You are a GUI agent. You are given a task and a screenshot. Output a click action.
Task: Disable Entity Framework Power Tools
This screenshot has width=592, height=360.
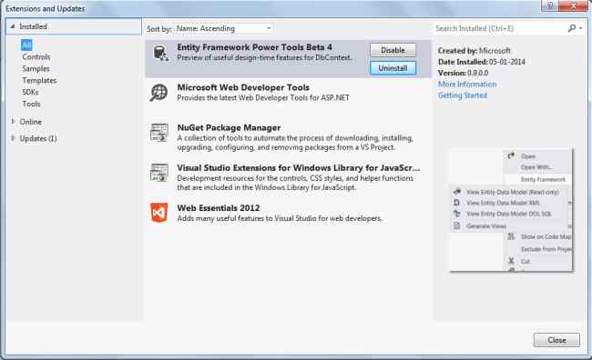click(393, 50)
